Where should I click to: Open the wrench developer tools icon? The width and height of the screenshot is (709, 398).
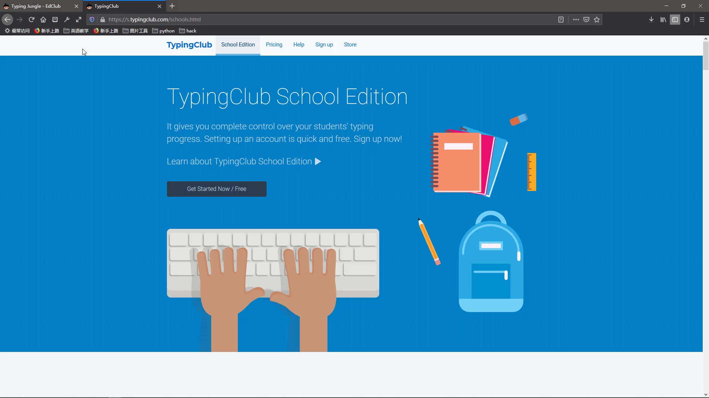67,20
